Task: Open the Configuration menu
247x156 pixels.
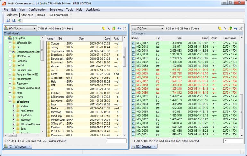Action: click(37, 10)
